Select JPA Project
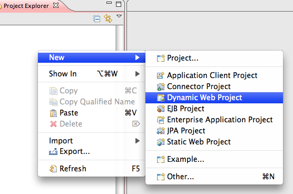Viewport: 293px width, 194px height. tap(214, 131)
